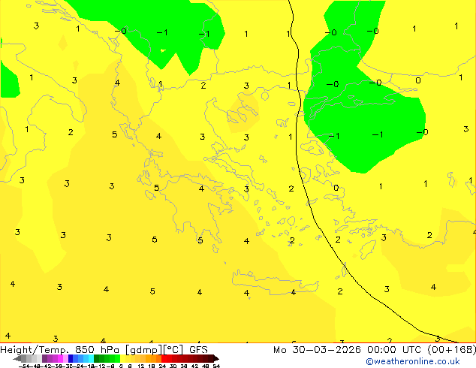This screenshot has height=368, width=476.
Task: Click the [°C] unit label in the title
Action: [173, 350]
